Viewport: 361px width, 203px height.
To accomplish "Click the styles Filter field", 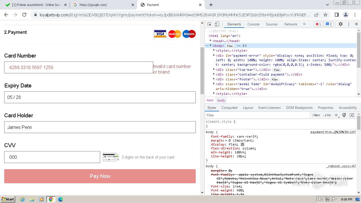I will point(258,115).
